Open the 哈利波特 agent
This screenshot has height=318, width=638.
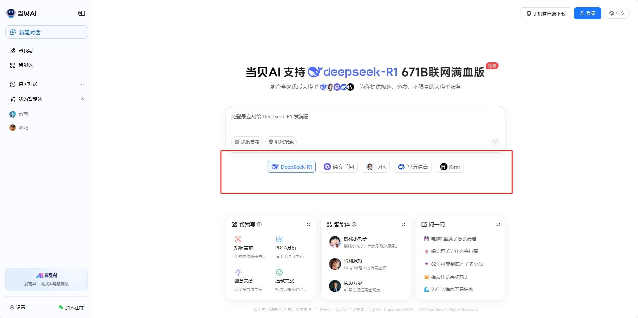(x=366, y=264)
